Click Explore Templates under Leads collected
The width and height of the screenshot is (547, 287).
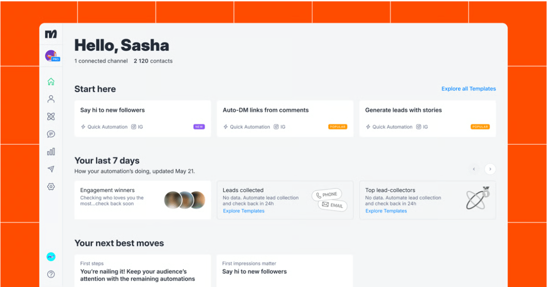pos(243,211)
